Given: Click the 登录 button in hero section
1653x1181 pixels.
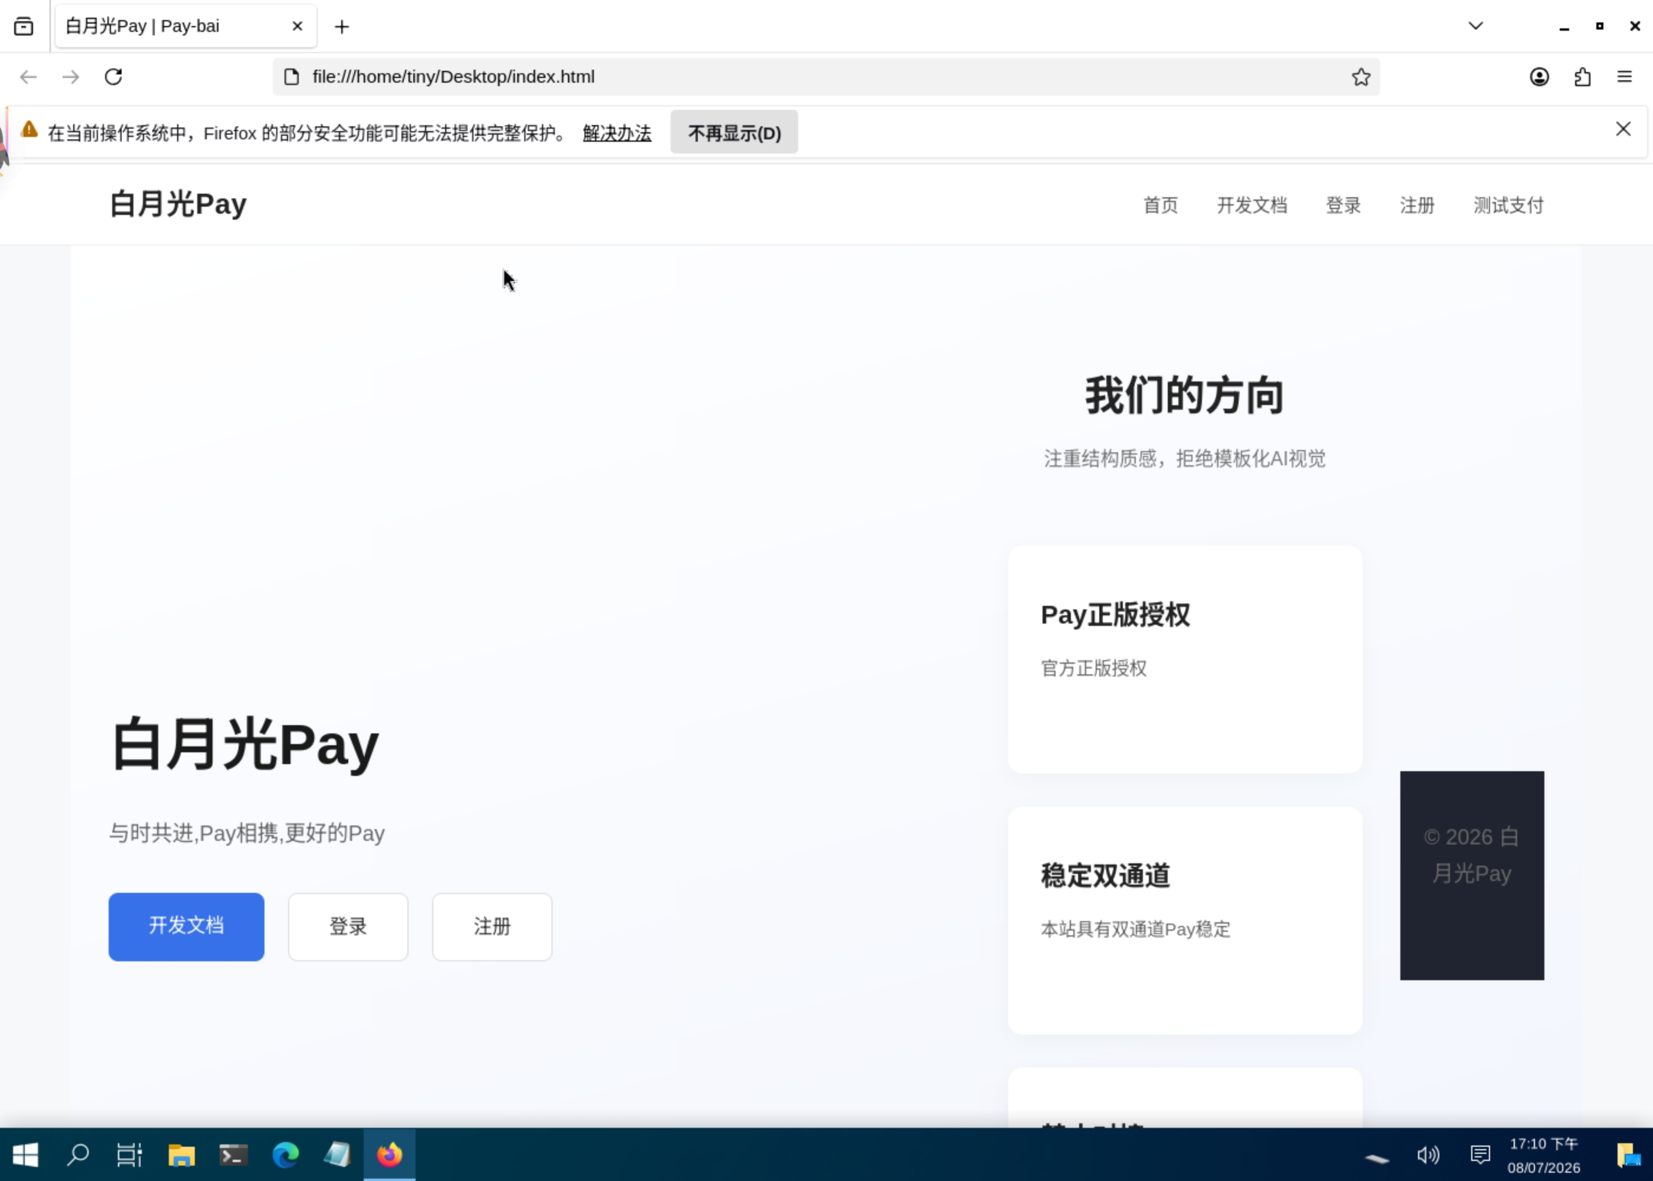Looking at the screenshot, I should (348, 926).
